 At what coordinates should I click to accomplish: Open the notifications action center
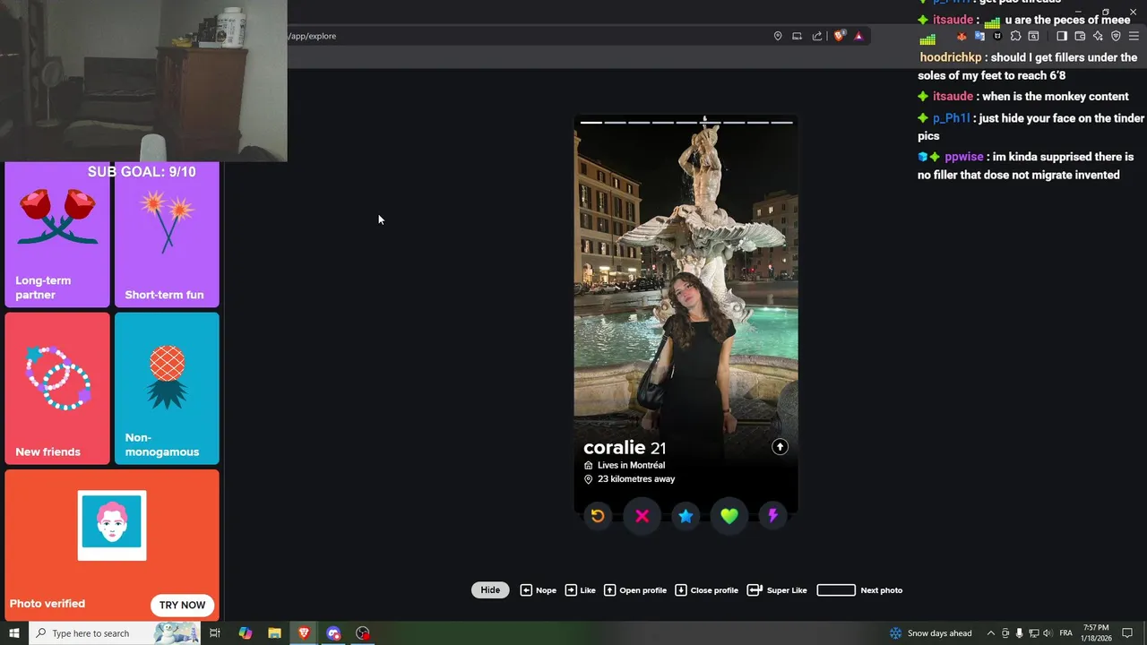click(1127, 633)
